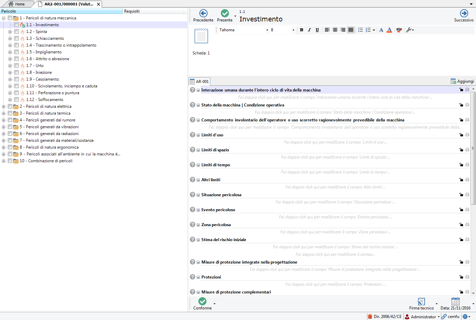This screenshot has width=476, height=320.
Task: Switch to the Home tab
Action: [17, 4]
